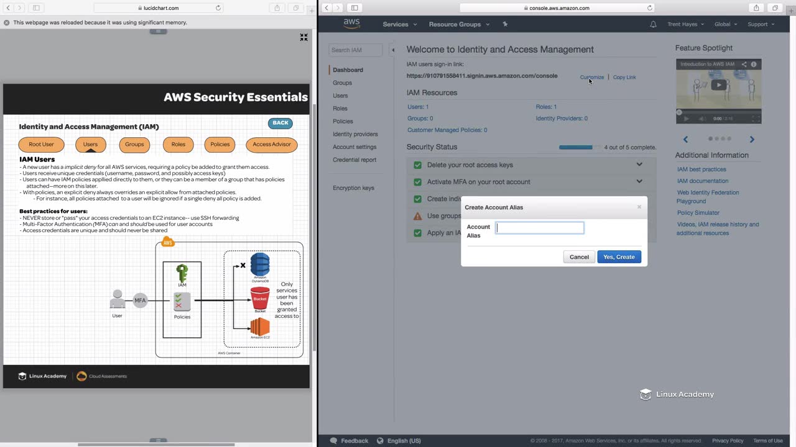Image resolution: width=796 pixels, height=447 pixels.
Task: Click the Customize sign-in link
Action: [592, 77]
